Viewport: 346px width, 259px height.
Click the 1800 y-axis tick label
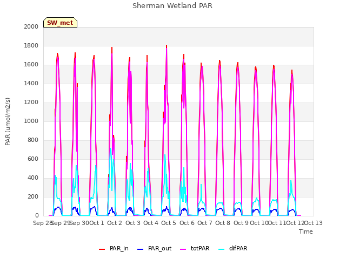[31, 45]
